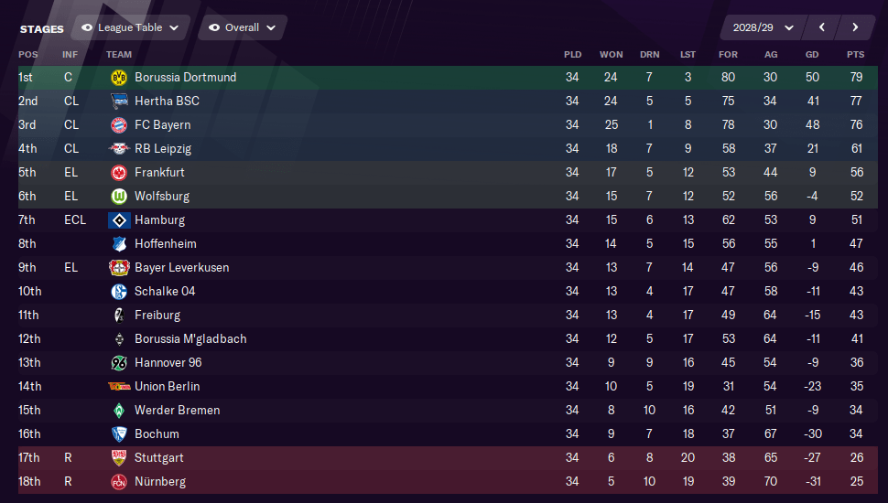Image resolution: width=888 pixels, height=503 pixels.
Task: Toggle the eye icon beside Overall
Action: [214, 27]
